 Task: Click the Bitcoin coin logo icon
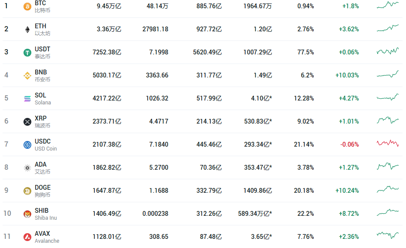(27, 7)
